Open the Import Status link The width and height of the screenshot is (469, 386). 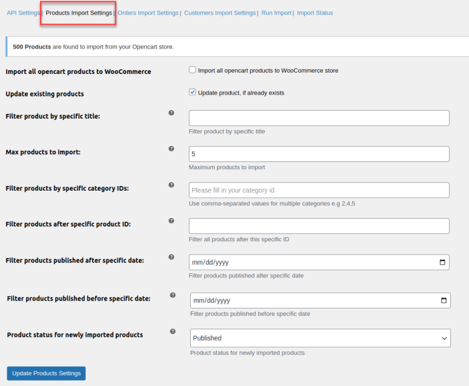pos(315,13)
